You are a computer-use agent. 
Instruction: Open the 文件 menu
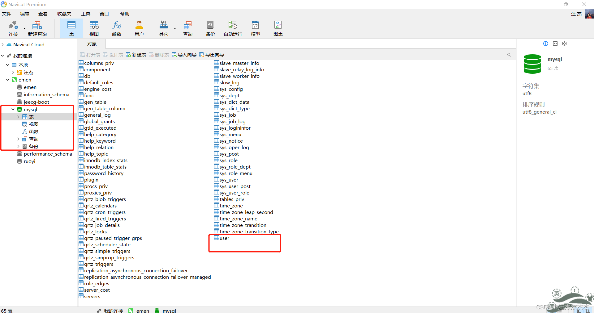(x=6, y=14)
